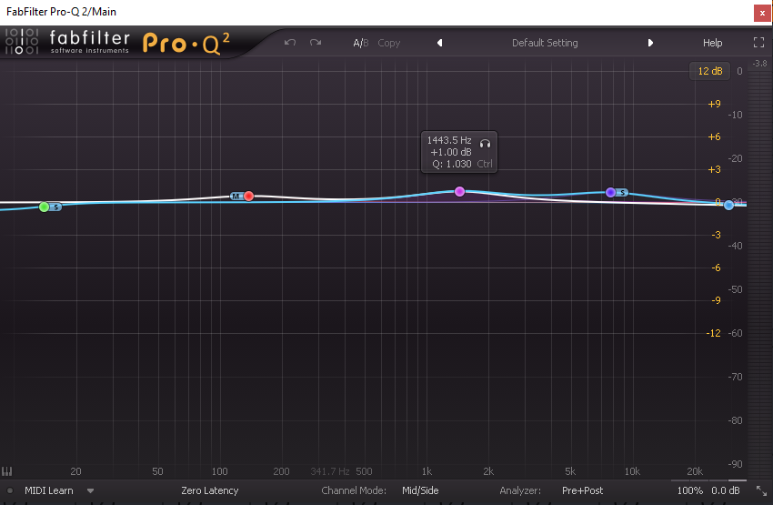Adjust the 0.0 dB output gain control

pos(725,490)
